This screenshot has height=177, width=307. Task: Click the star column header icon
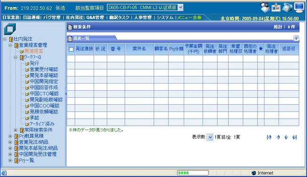(261, 48)
